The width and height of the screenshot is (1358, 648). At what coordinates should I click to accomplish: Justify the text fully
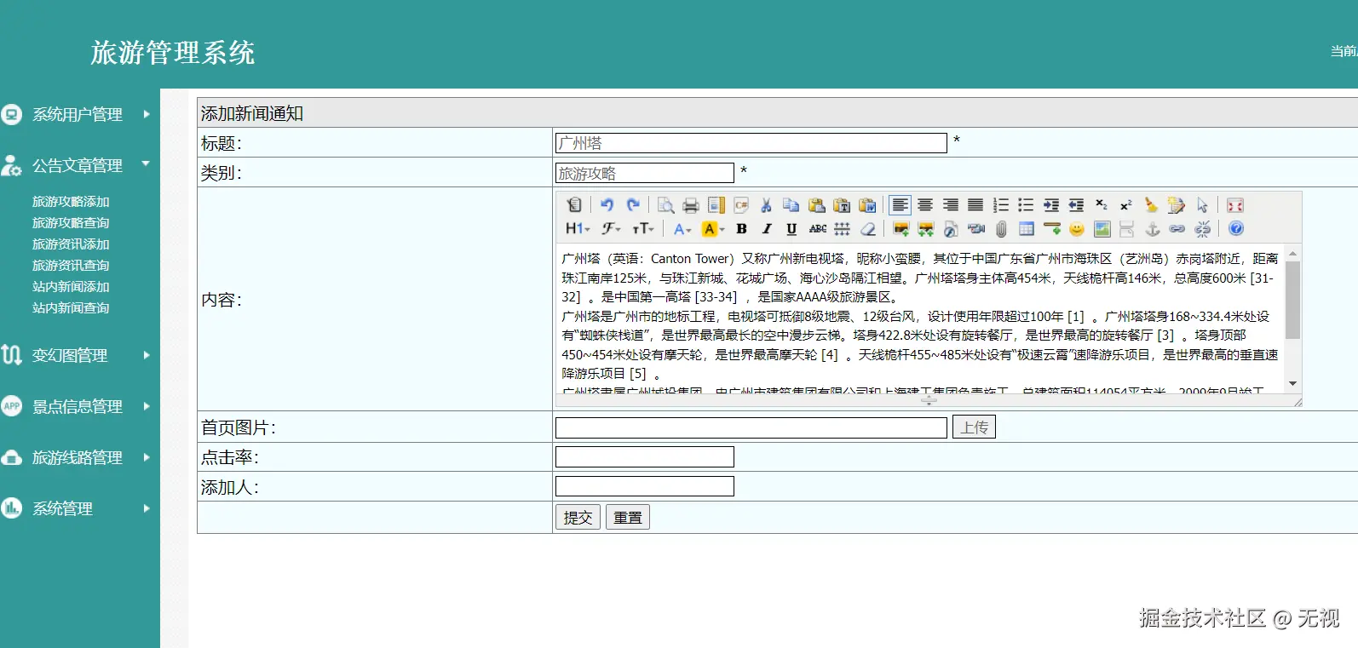(975, 204)
